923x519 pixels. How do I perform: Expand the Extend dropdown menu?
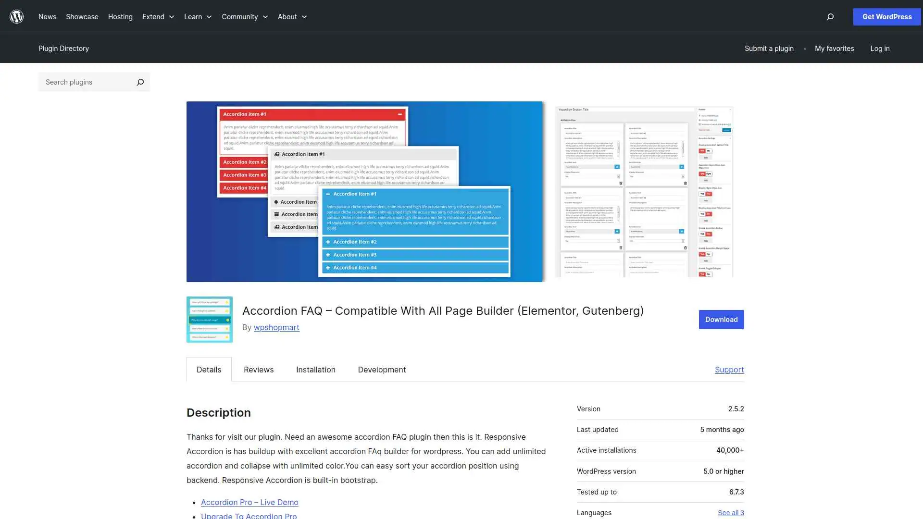coord(158,17)
